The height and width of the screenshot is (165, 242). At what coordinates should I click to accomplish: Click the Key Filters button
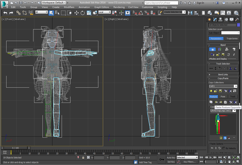189,162
